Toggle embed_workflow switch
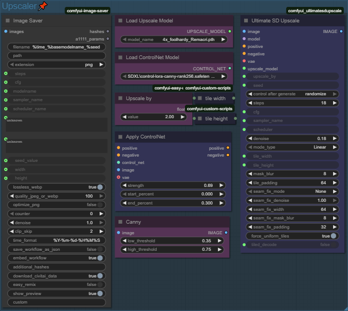The image size is (348, 311). (100, 258)
